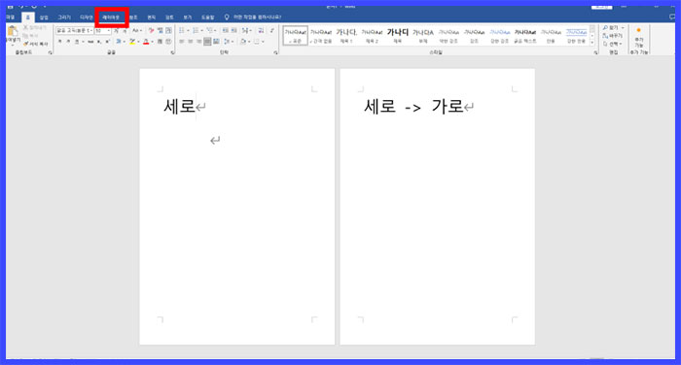Viewport: 681px width, 365px height.
Task: Open the File (파일) tab
Action: pos(11,17)
